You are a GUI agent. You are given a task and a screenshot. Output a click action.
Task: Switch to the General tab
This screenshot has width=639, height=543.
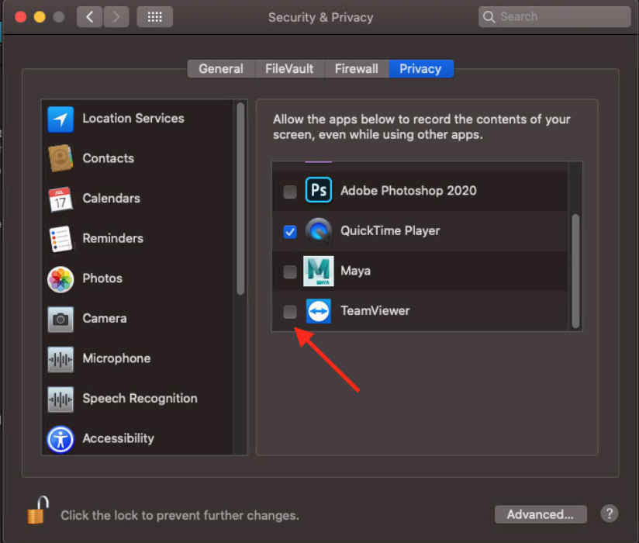pyautogui.click(x=221, y=68)
